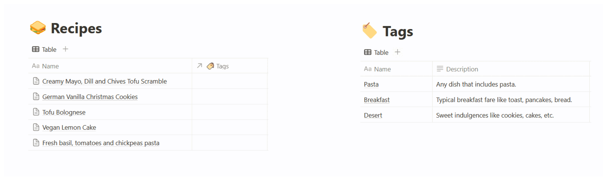Click the sandwich emoji icon beside Recipes
The height and width of the screenshot is (180, 607).
click(38, 28)
